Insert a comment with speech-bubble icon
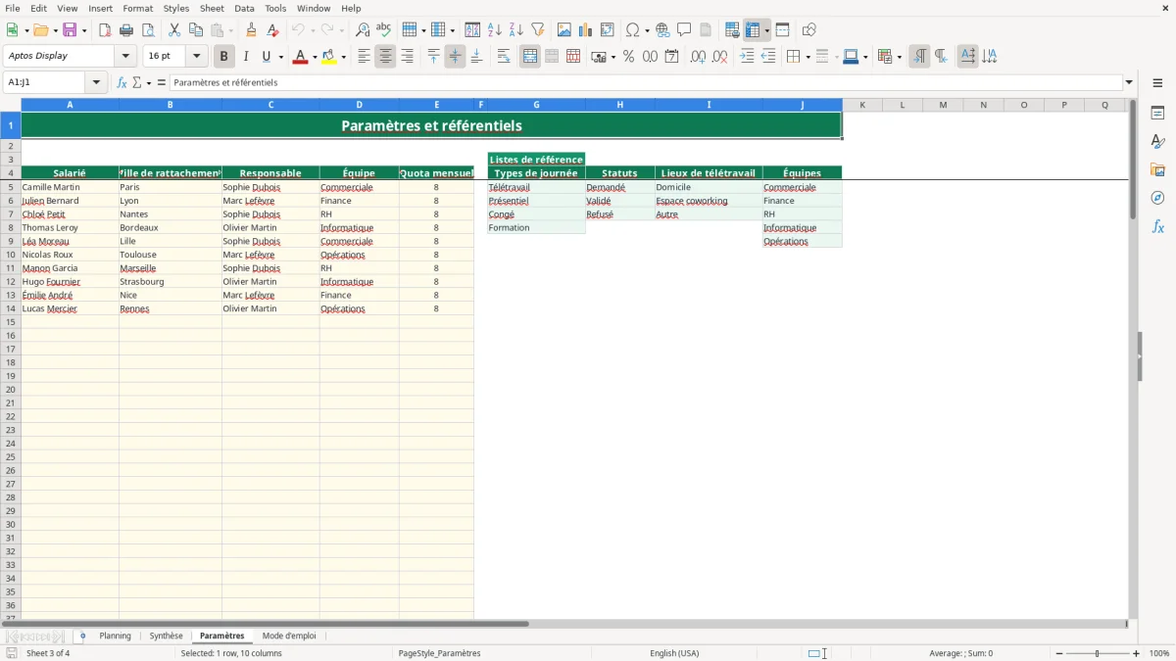Screen dimensions: 1176x661 685,30
